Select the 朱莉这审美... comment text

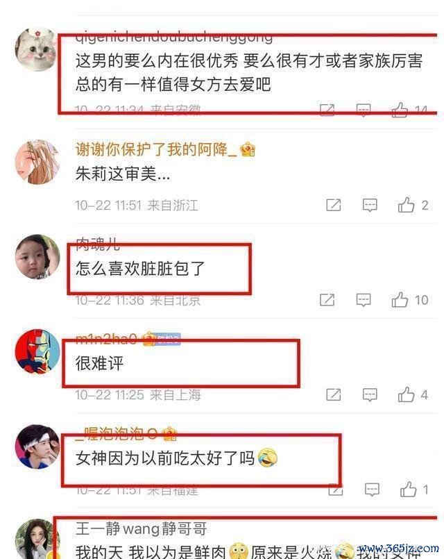[123, 174]
